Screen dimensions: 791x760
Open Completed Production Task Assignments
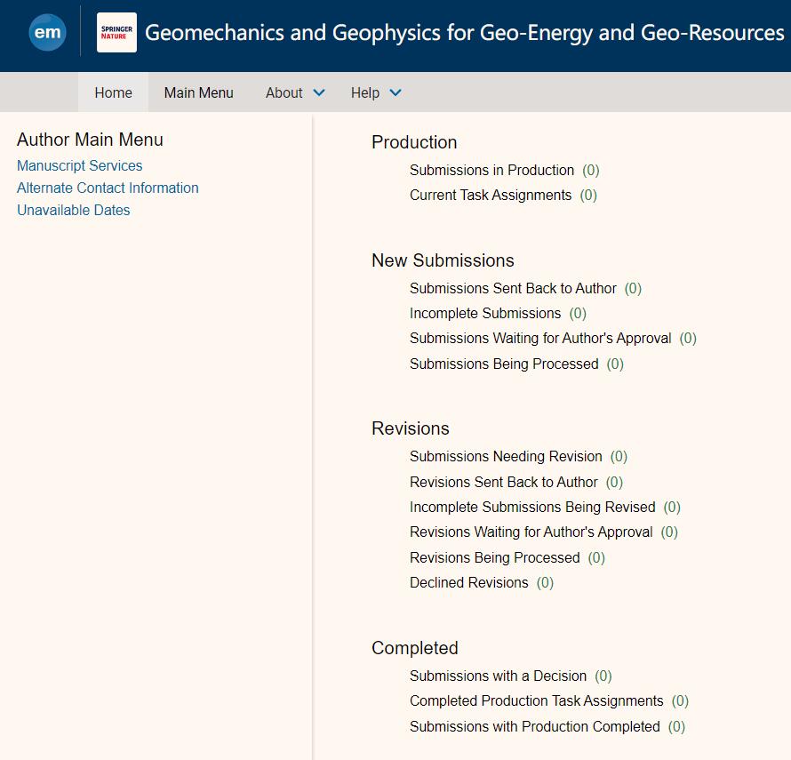(x=536, y=701)
